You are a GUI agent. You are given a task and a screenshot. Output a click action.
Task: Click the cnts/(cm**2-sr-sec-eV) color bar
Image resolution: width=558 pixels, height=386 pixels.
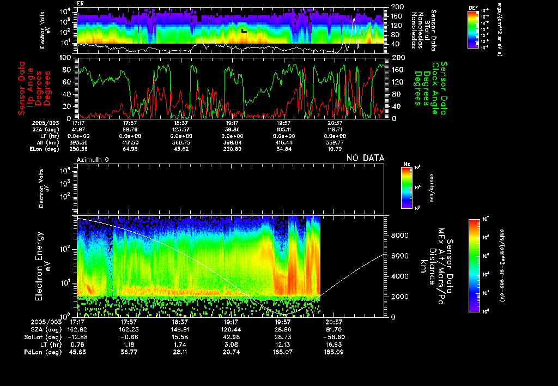(x=474, y=266)
